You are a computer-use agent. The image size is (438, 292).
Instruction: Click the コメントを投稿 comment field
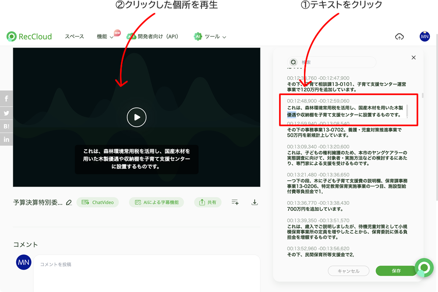[x=147, y=273]
